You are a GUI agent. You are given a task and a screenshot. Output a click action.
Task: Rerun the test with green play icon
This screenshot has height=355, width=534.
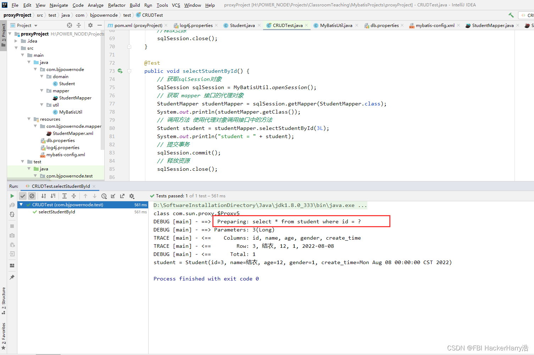[12, 196]
